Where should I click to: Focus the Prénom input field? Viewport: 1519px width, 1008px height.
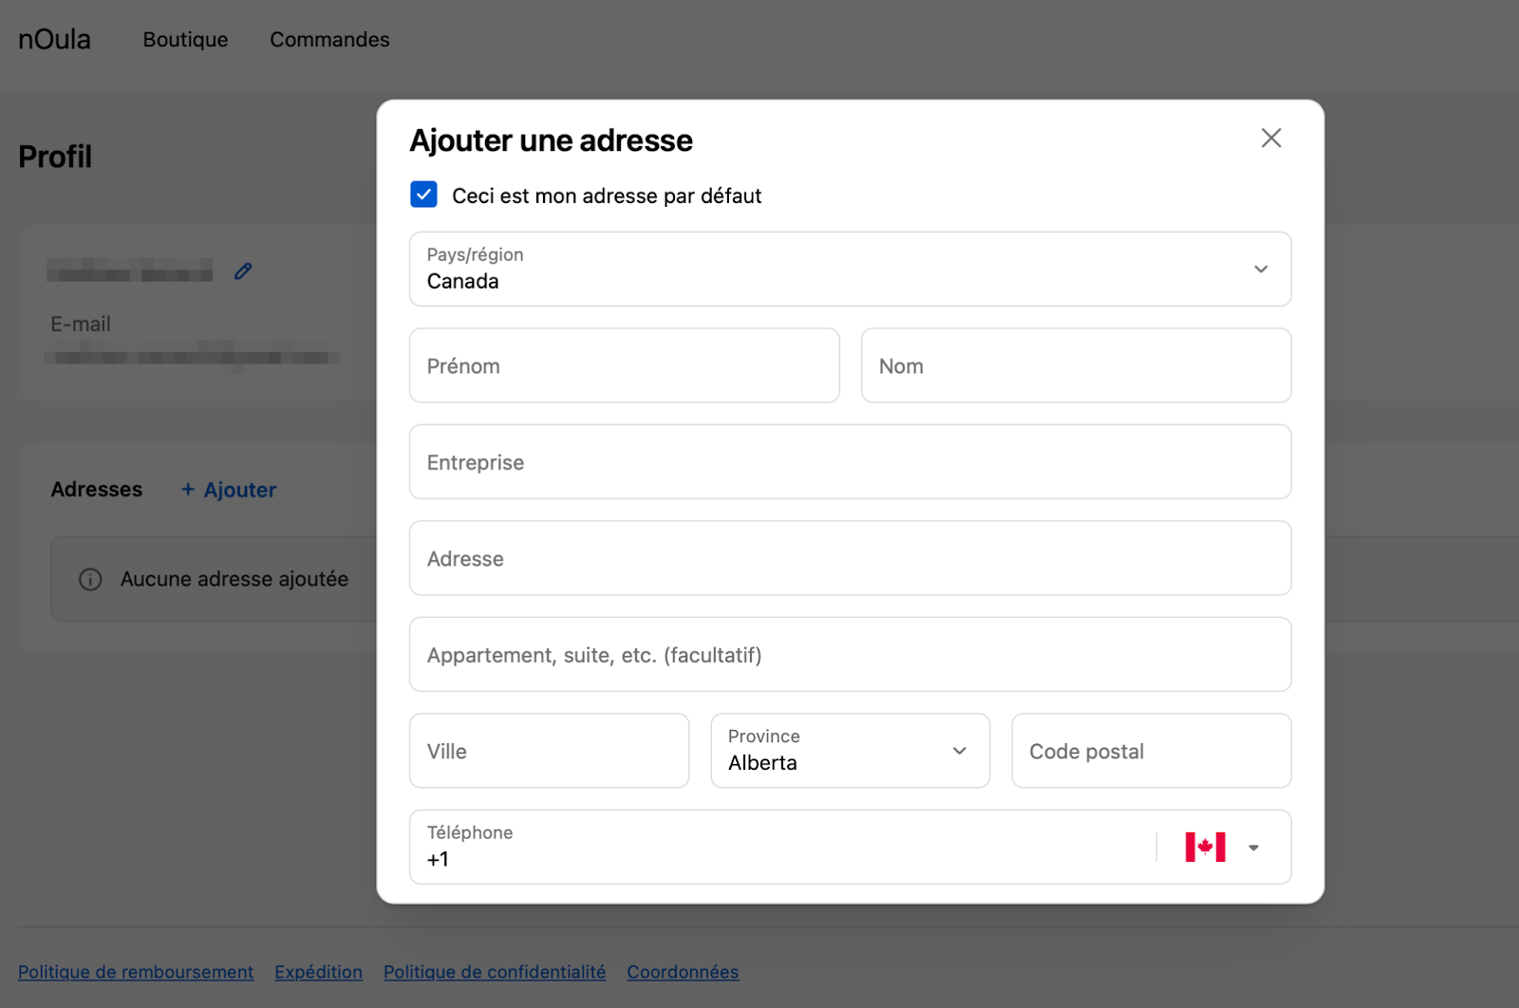(624, 365)
